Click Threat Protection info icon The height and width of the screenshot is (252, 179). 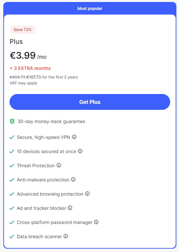(x=59, y=165)
